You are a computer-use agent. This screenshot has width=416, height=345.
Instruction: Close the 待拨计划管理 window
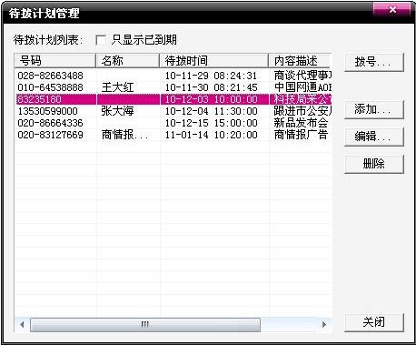coord(392,9)
